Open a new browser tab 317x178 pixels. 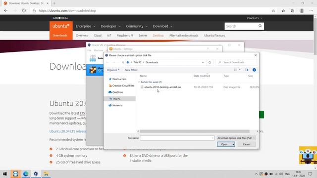pos(54,3)
